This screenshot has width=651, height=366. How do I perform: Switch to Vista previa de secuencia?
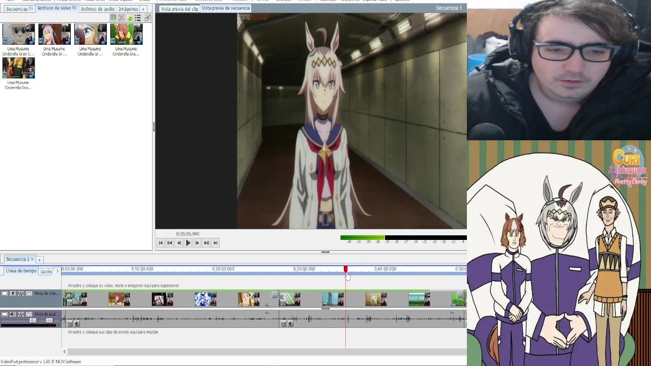coord(226,8)
